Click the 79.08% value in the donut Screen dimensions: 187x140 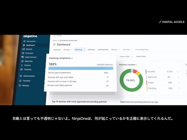coord(131,80)
